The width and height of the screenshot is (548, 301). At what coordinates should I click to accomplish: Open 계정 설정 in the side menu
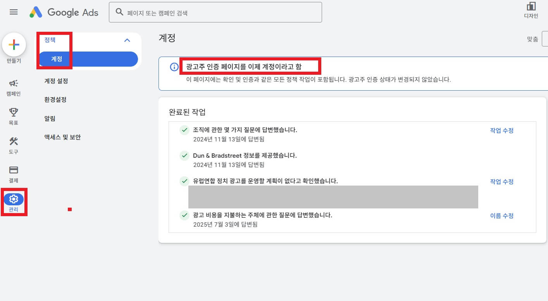[x=56, y=81]
